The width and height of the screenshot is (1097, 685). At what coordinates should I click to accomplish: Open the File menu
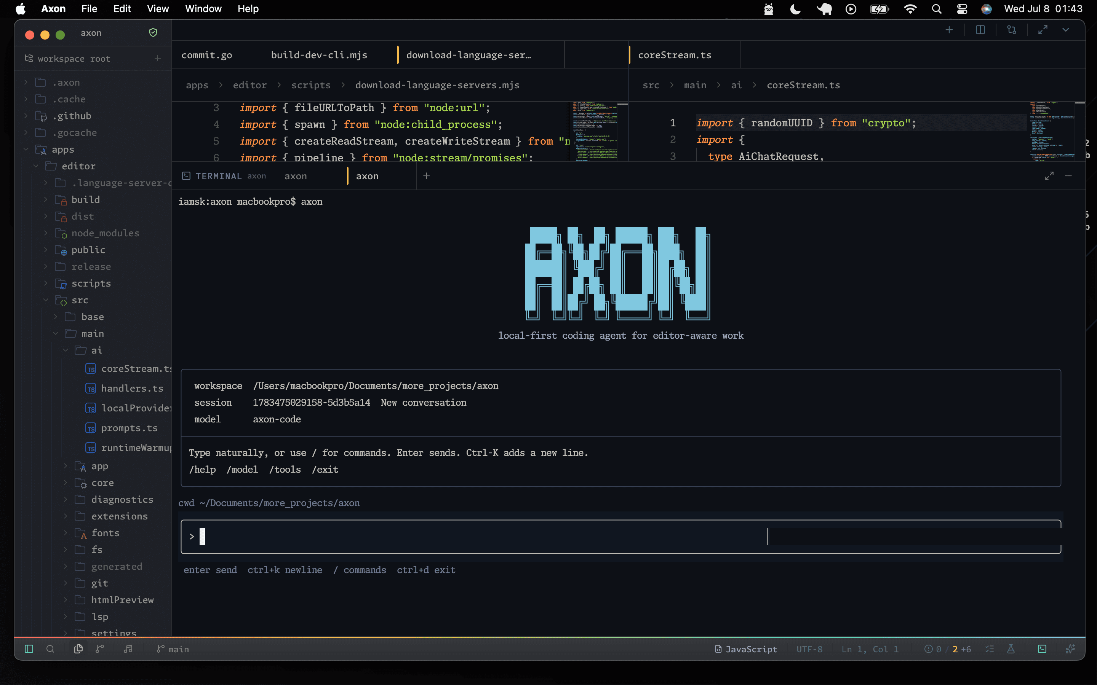89,9
